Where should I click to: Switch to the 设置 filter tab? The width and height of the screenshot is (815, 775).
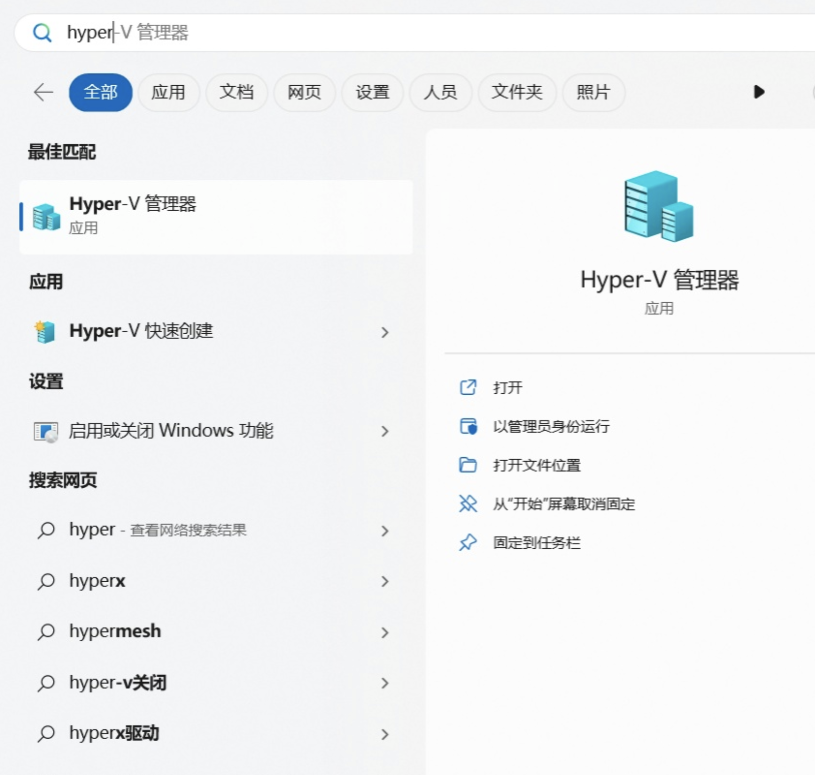click(373, 92)
